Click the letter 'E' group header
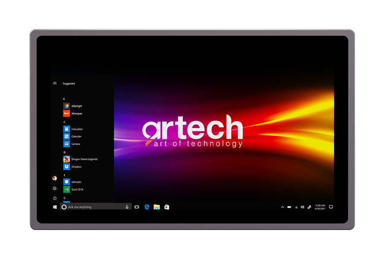This screenshot has width=384, height=259. pyautogui.click(x=64, y=175)
